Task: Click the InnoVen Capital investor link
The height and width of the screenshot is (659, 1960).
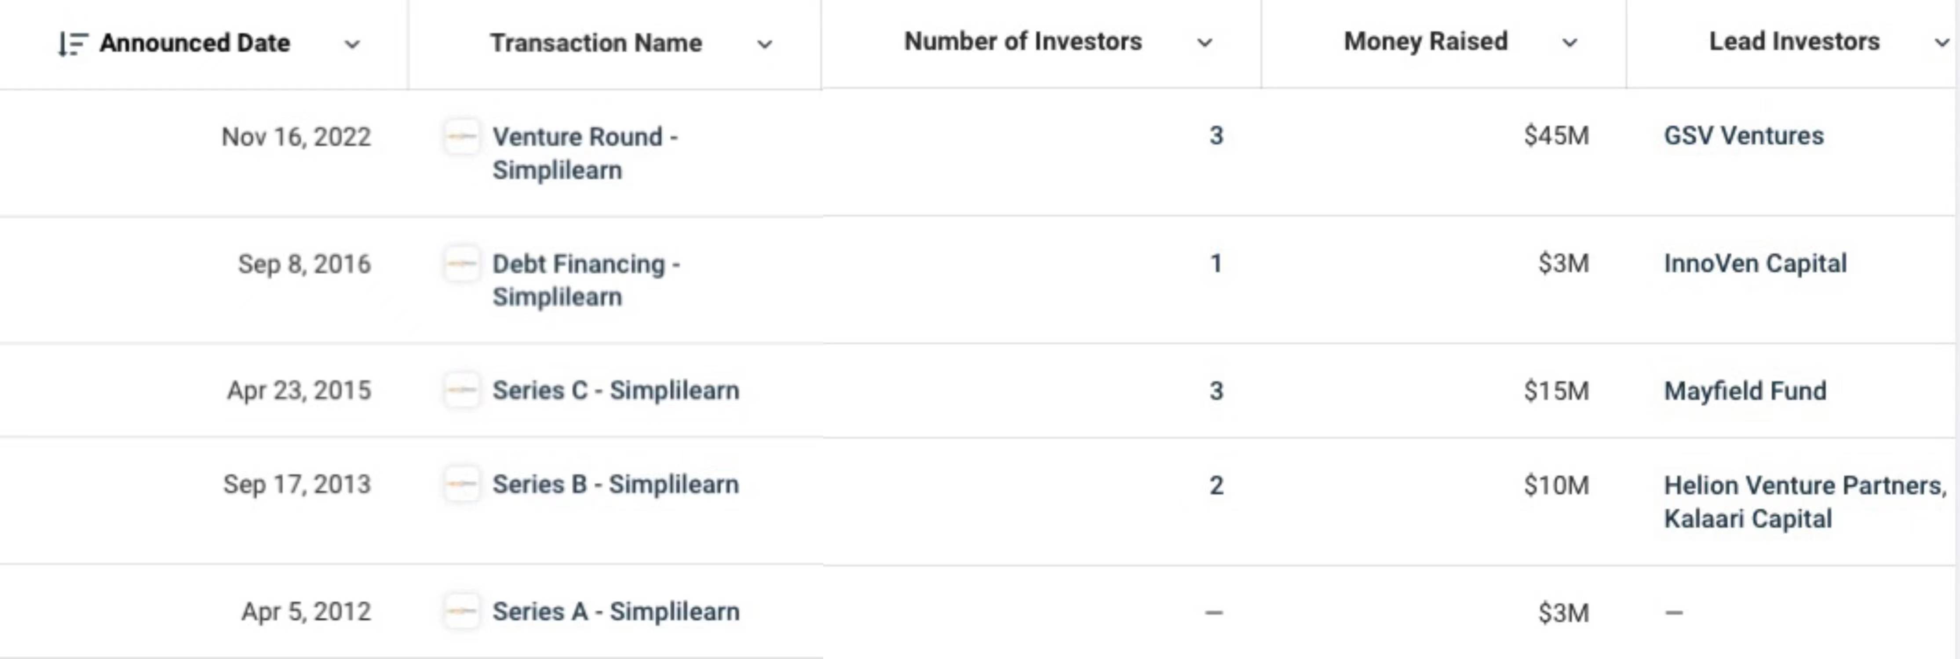Action: coord(1755,263)
